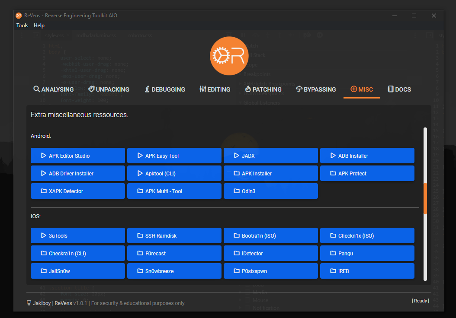Open JailSn0w folder
456x318 pixels.
77,271
